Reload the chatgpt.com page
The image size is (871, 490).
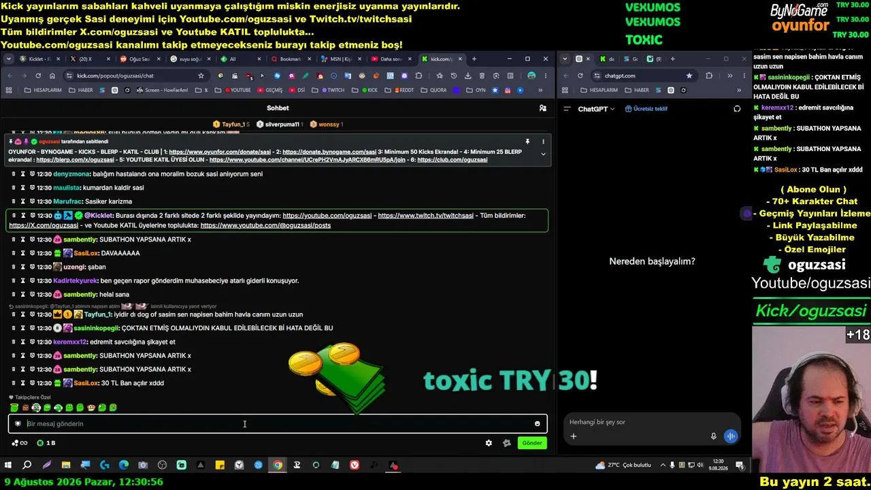[580, 76]
